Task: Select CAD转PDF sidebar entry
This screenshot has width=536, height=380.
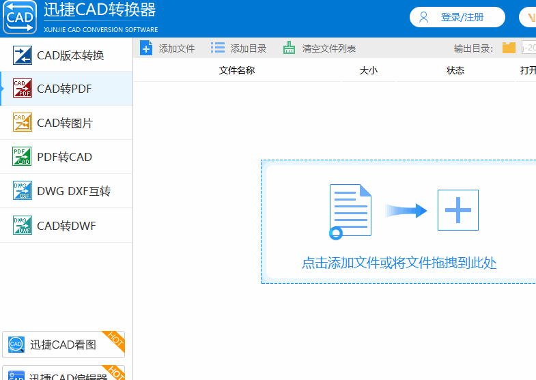Action: point(66,89)
